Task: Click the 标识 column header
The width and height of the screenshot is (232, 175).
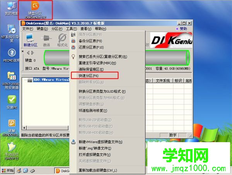Action: 178,81
